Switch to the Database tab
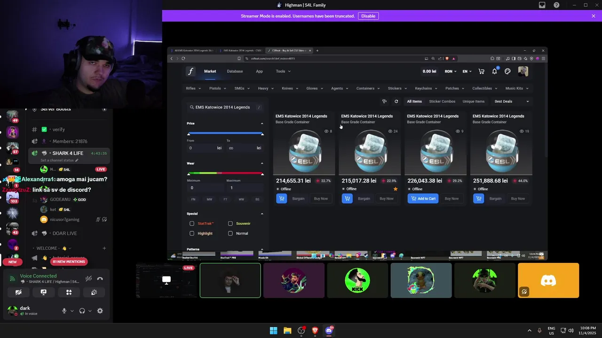The height and width of the screenshot is (338, 602). [x=235, y=71]
